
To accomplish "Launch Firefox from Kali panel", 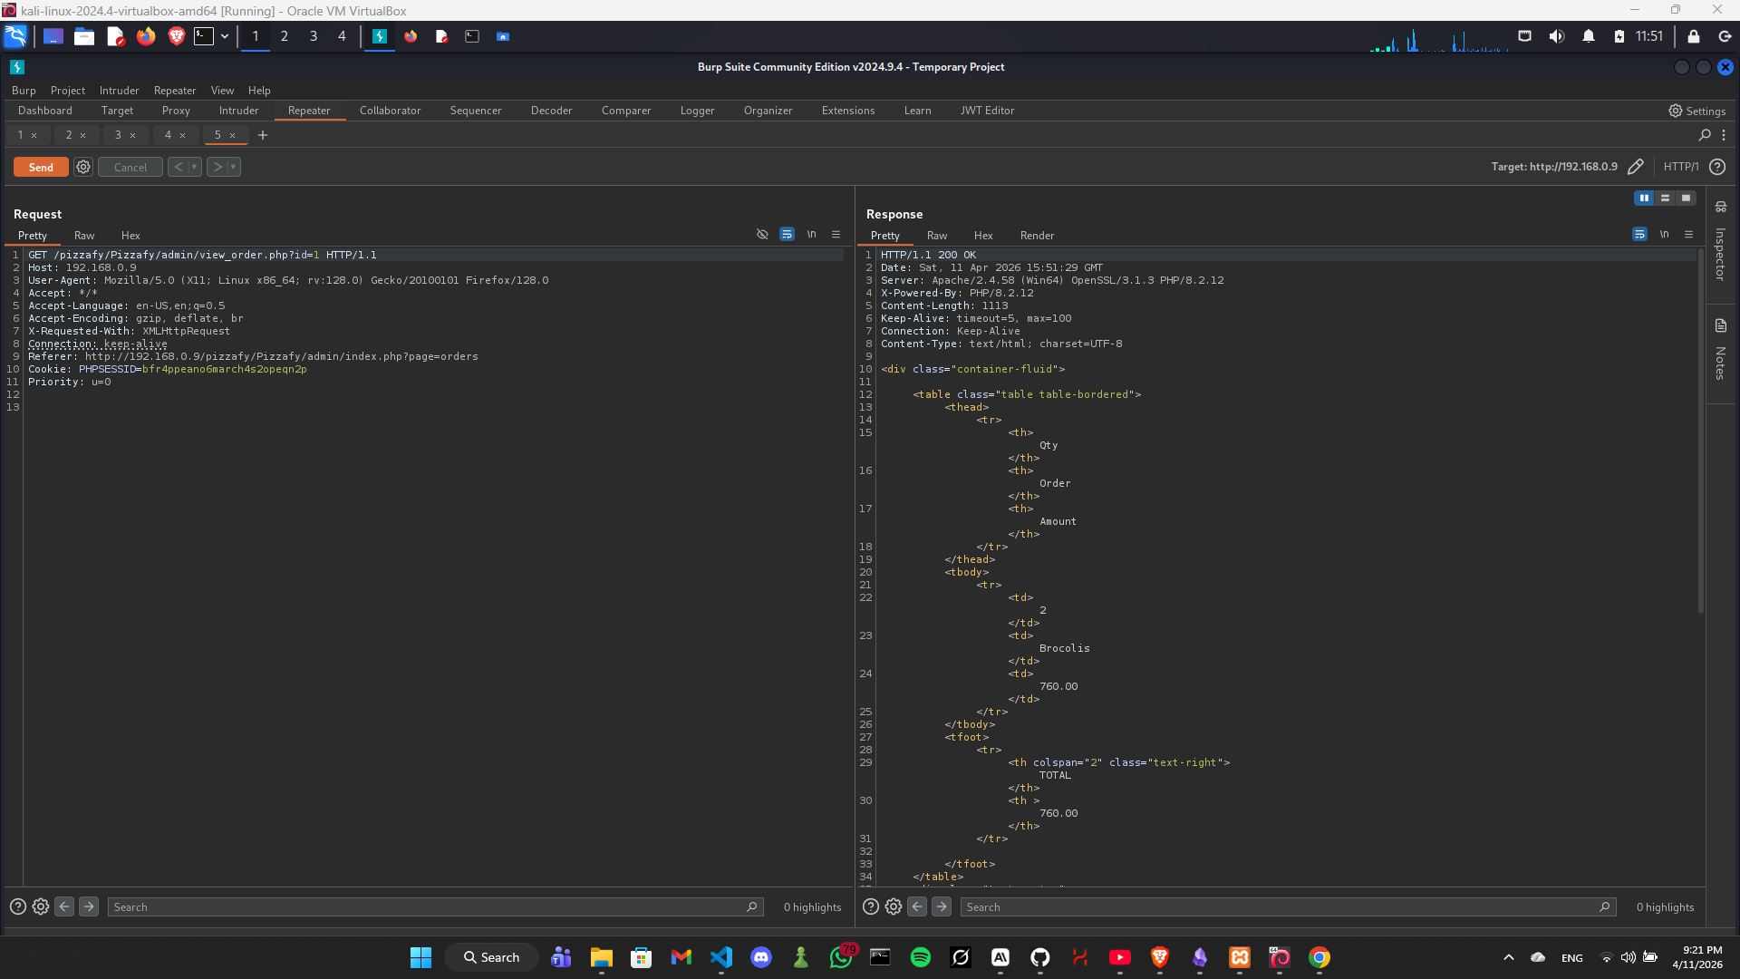I will tap(146, 36).
